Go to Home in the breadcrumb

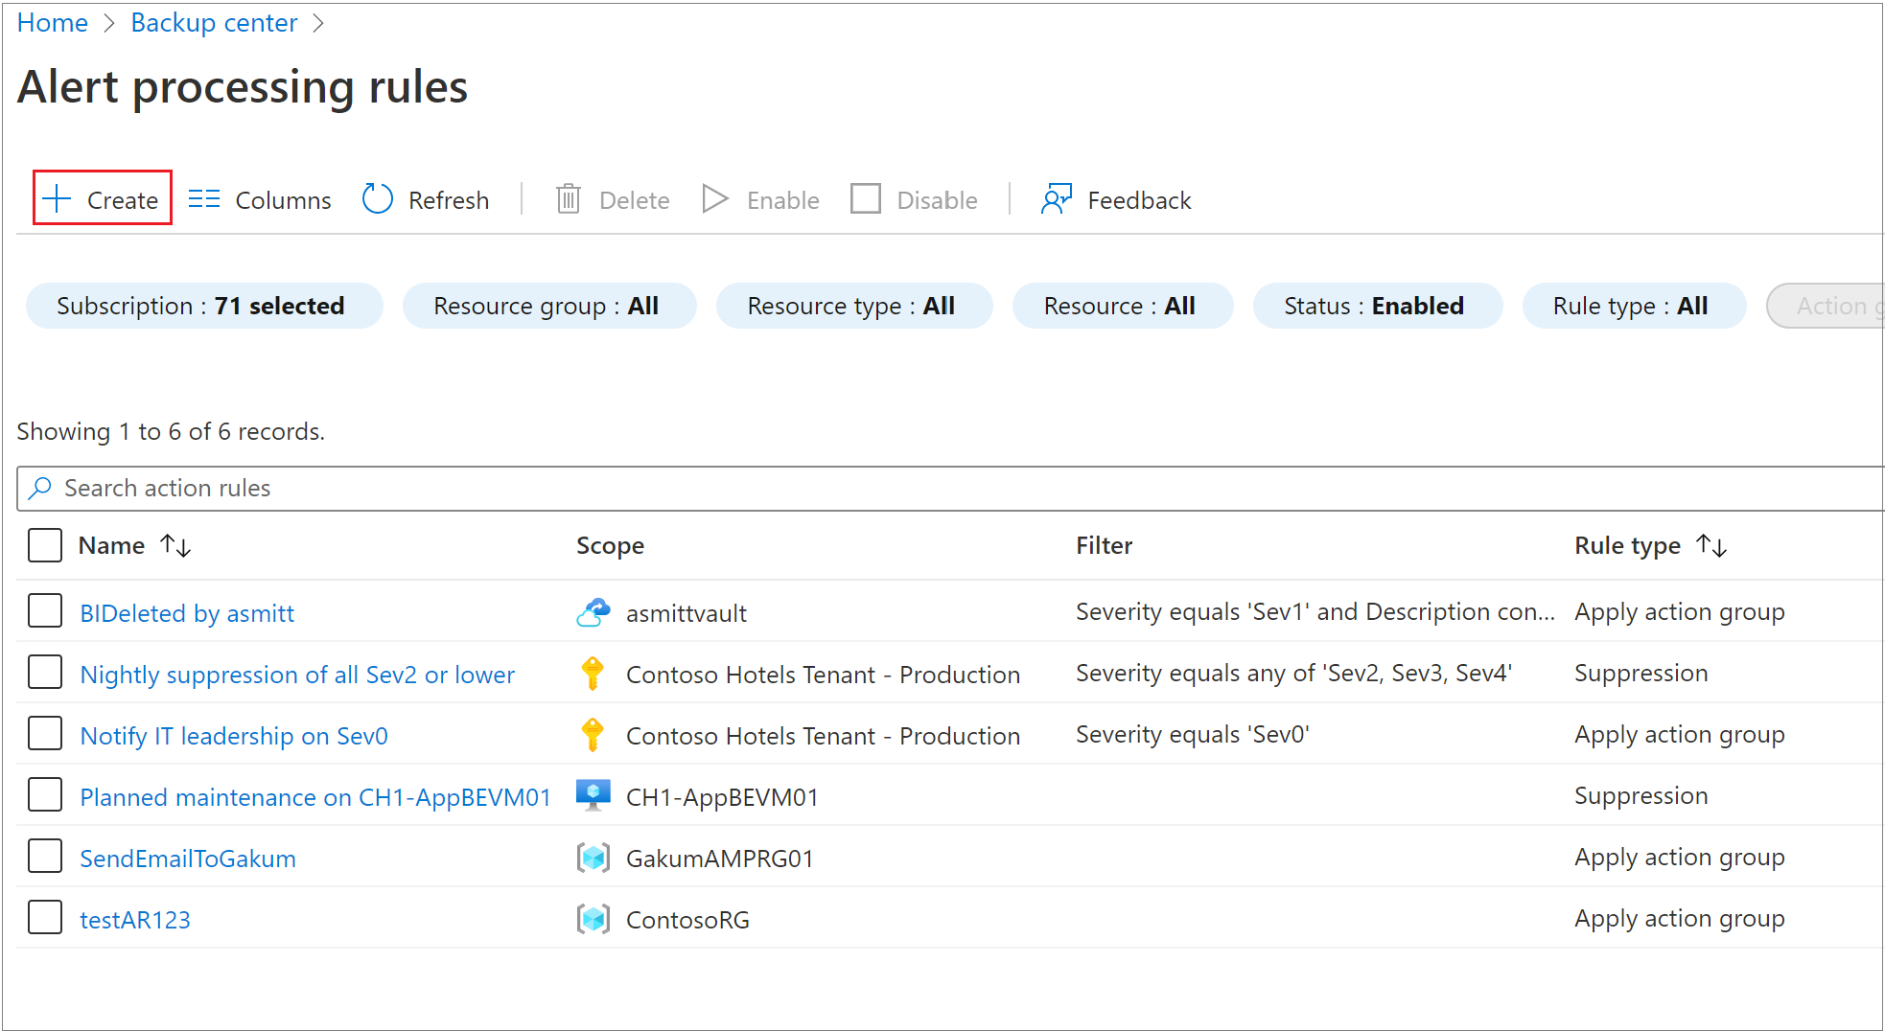point(53,23)
